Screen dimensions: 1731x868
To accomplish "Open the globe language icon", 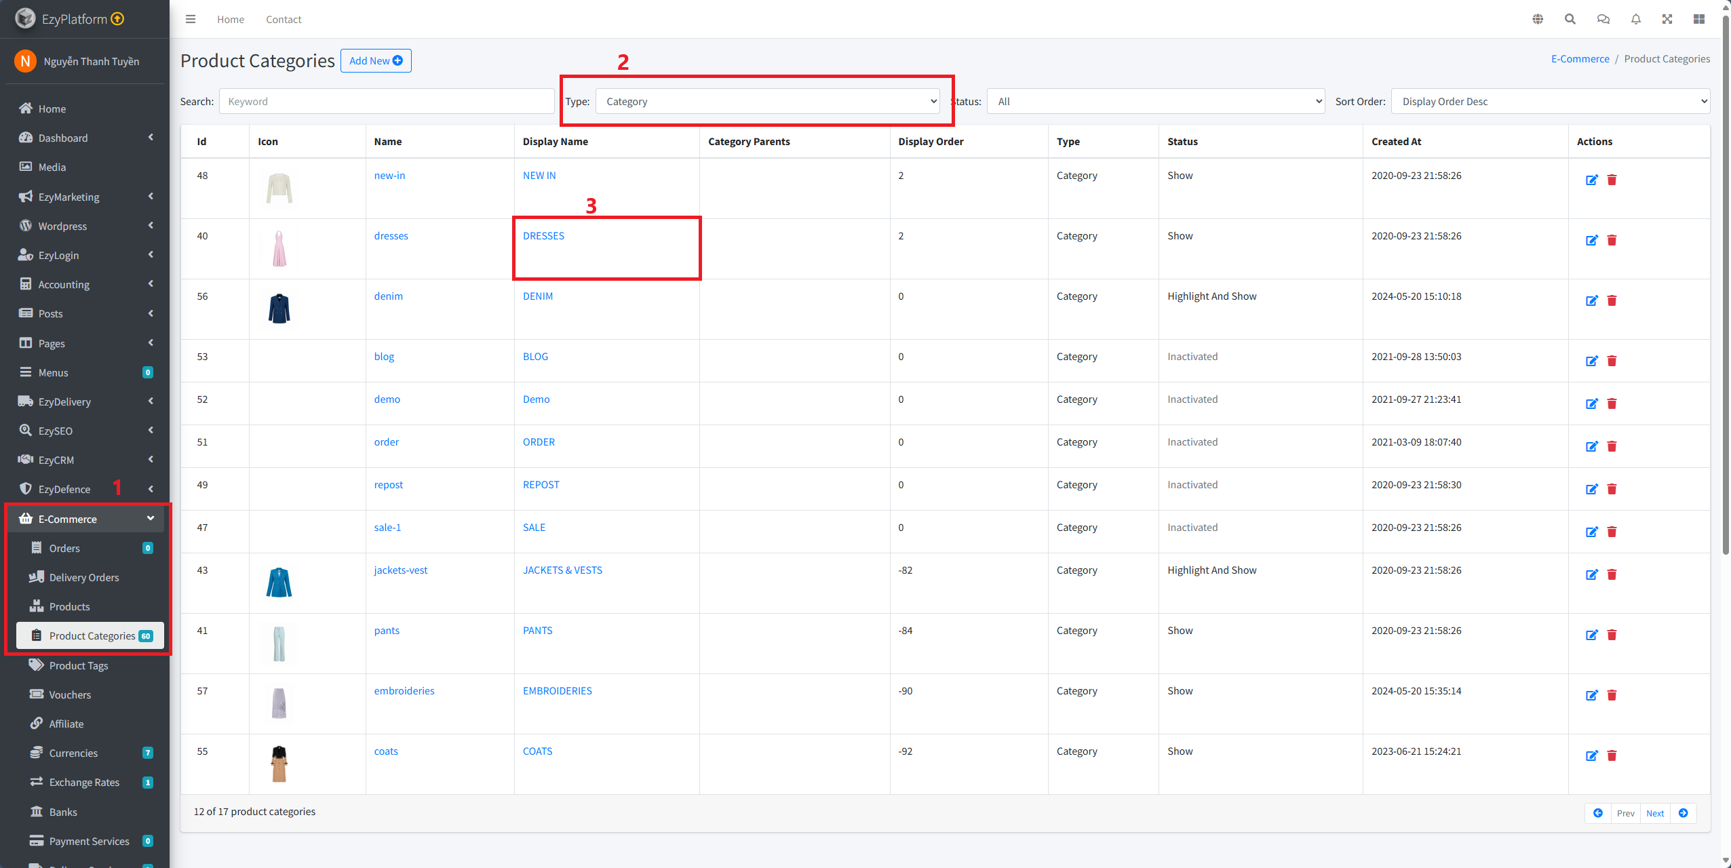I will pyautogui.click(x=1538, y=19).
